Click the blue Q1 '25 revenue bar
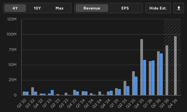This screenshot has height=112, width=187. (x=119, y=92)
